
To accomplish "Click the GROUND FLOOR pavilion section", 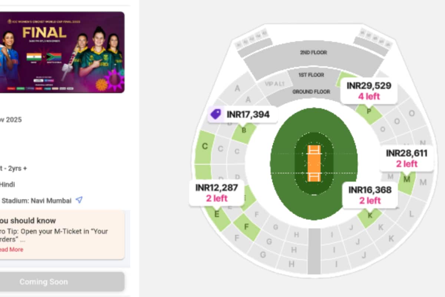I will pyautogui.click(x=311, y=92).
